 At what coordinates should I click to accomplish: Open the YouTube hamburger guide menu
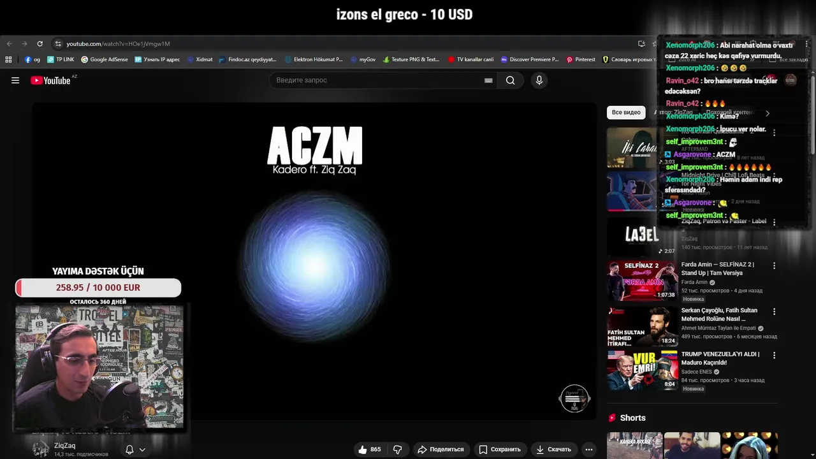15,80
